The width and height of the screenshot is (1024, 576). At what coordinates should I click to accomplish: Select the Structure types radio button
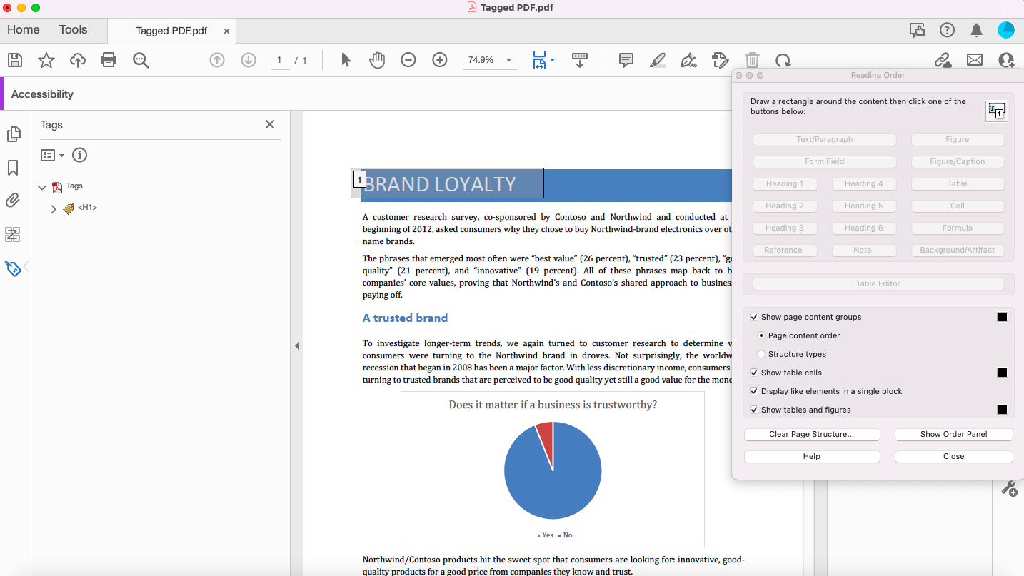point(761,353)
